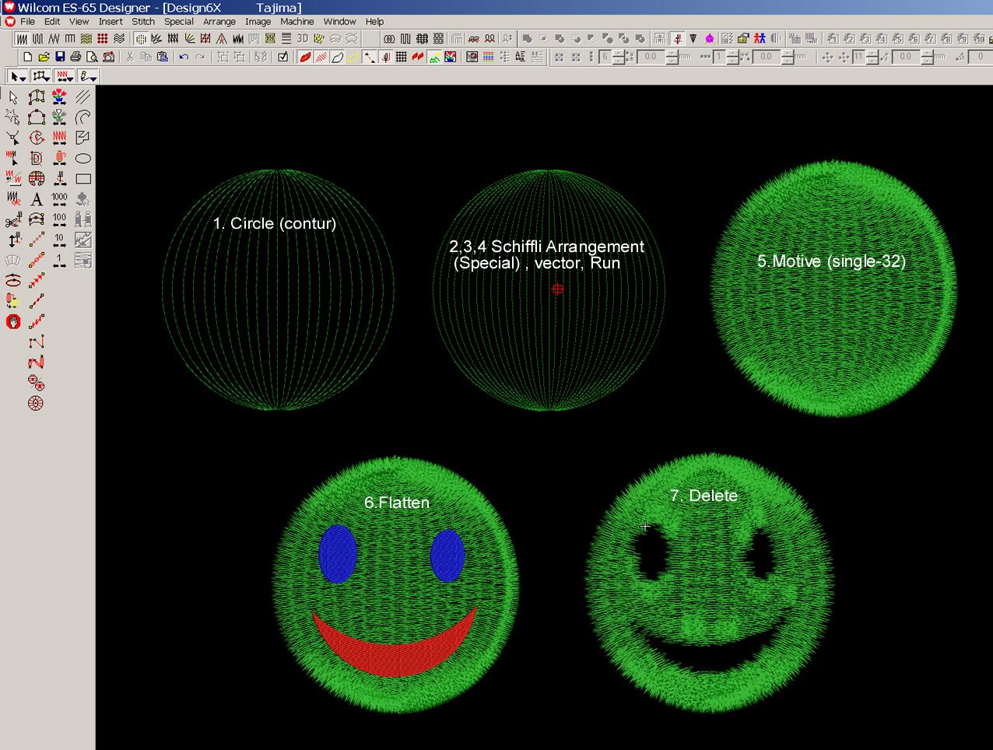Select the arrow pointer tool in left toolbox
The image size is (993, 750).
(x=13, y=97)
